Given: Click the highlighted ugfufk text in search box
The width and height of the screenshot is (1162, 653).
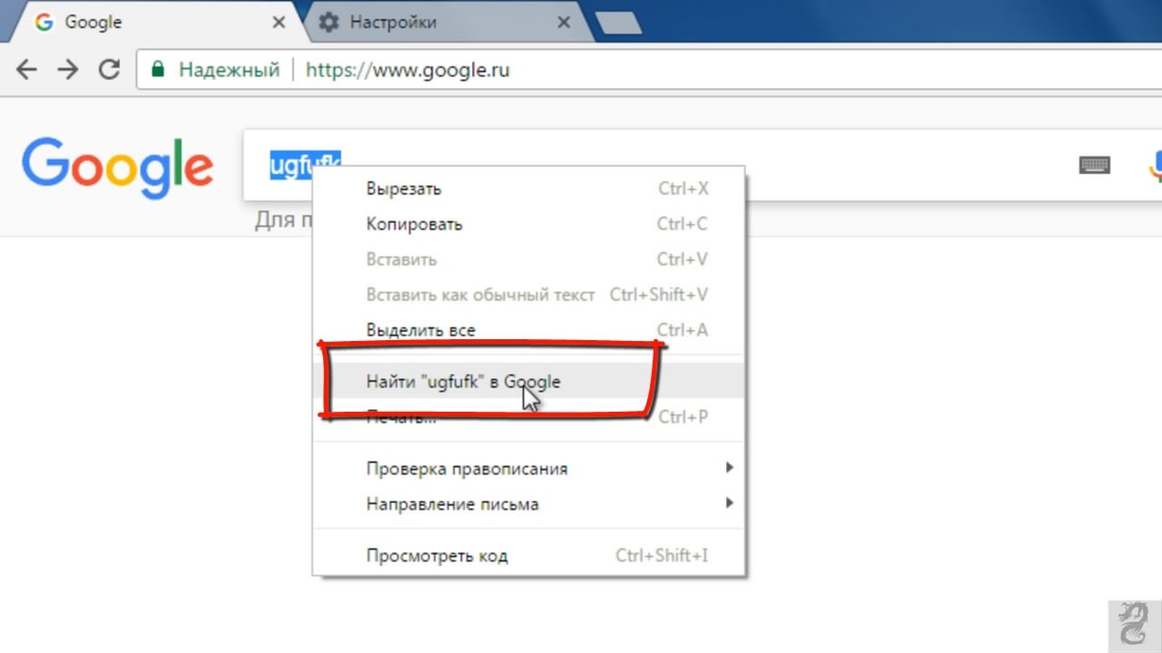Looking at the screenshot, I should pyautogui.click(x=304, y=165).
